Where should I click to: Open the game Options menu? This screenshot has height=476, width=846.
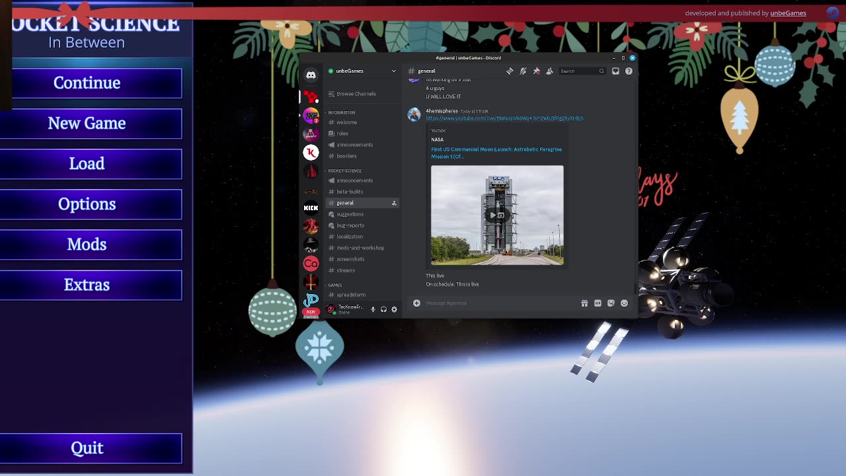click(x=91, y=204)
